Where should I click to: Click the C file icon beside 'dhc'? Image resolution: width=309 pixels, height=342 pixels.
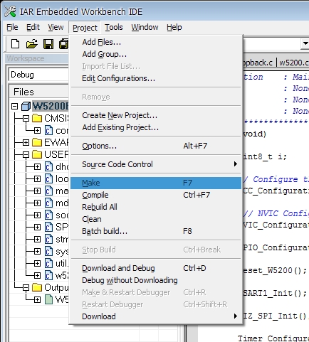pyautogui.click(x=48, y=166)
